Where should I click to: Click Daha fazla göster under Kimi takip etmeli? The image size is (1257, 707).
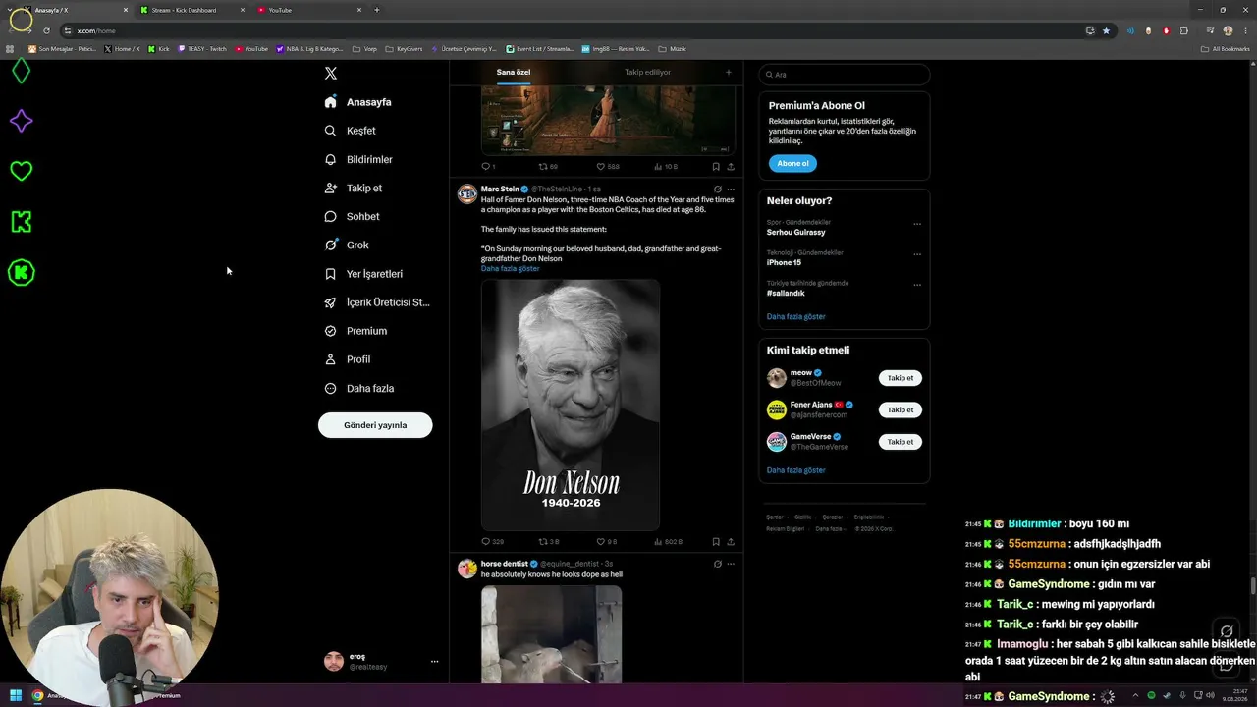tap(795, 470)
